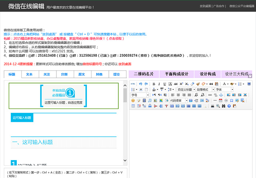Screen dimensions: 256x178
Task: Click the style list scrollbar down arrow
Action: 125,160
